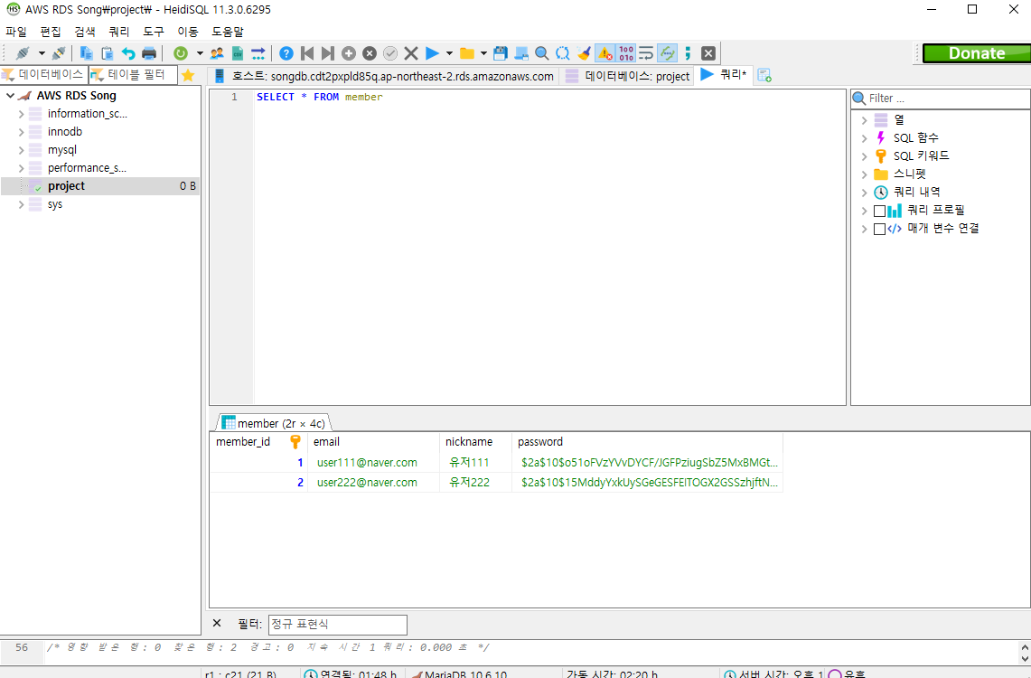
Task: Focus the 테이블 필터 field
Action: click(134, 75)
